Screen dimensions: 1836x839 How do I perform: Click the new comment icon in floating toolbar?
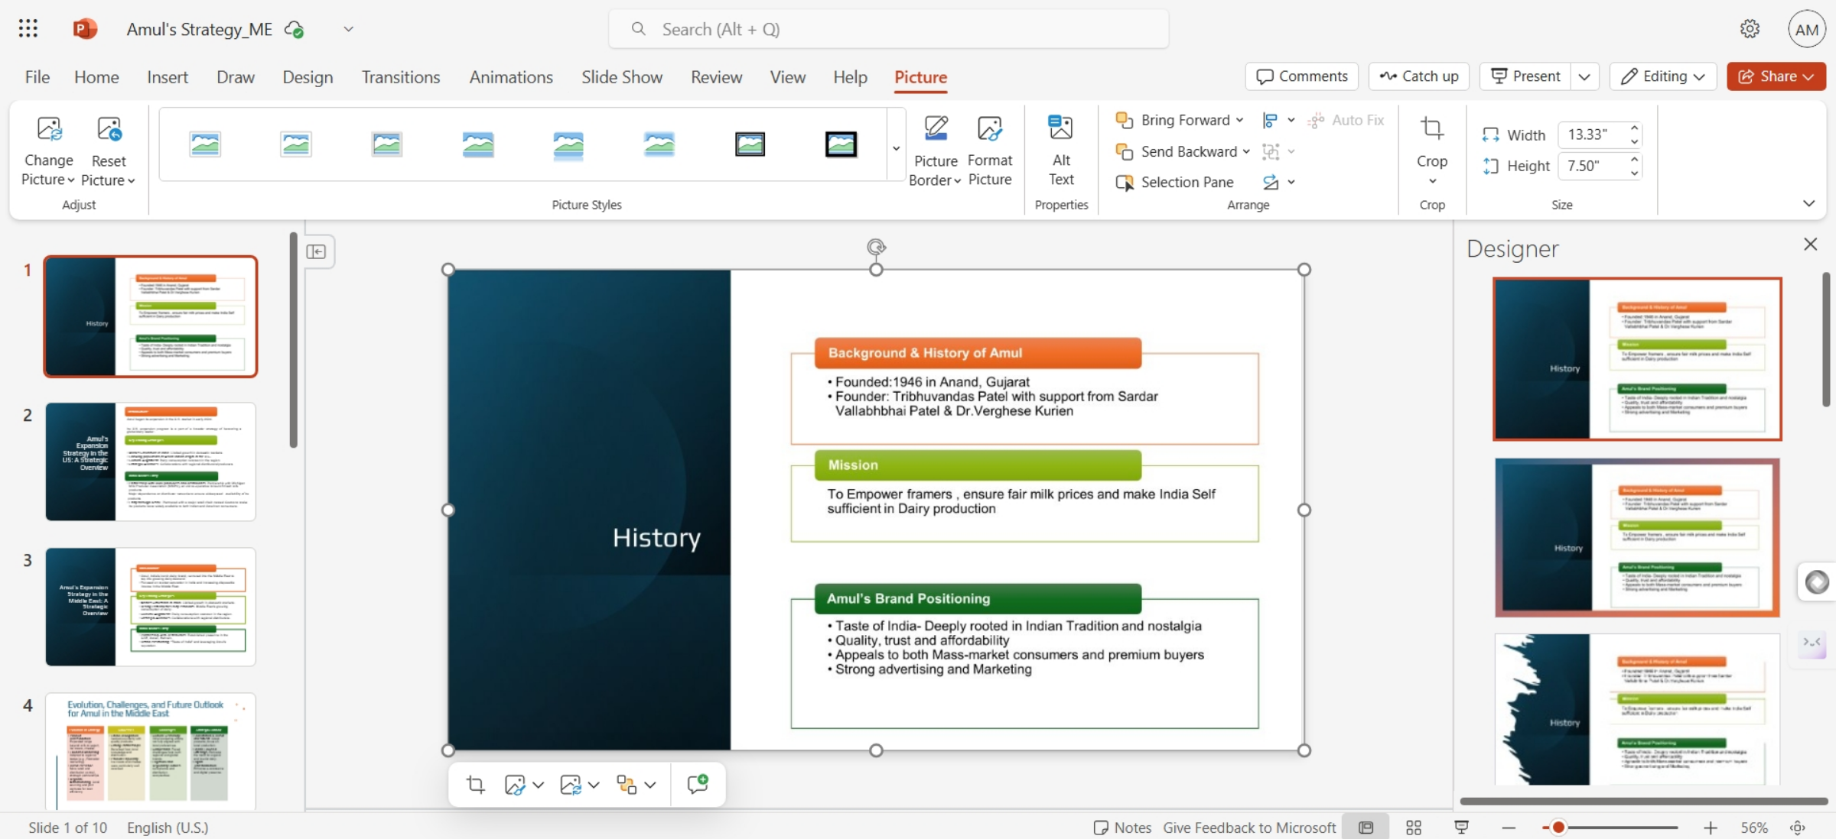click(x=697, y=784)
